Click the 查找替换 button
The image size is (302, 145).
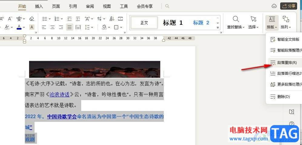tap(236, 23)
